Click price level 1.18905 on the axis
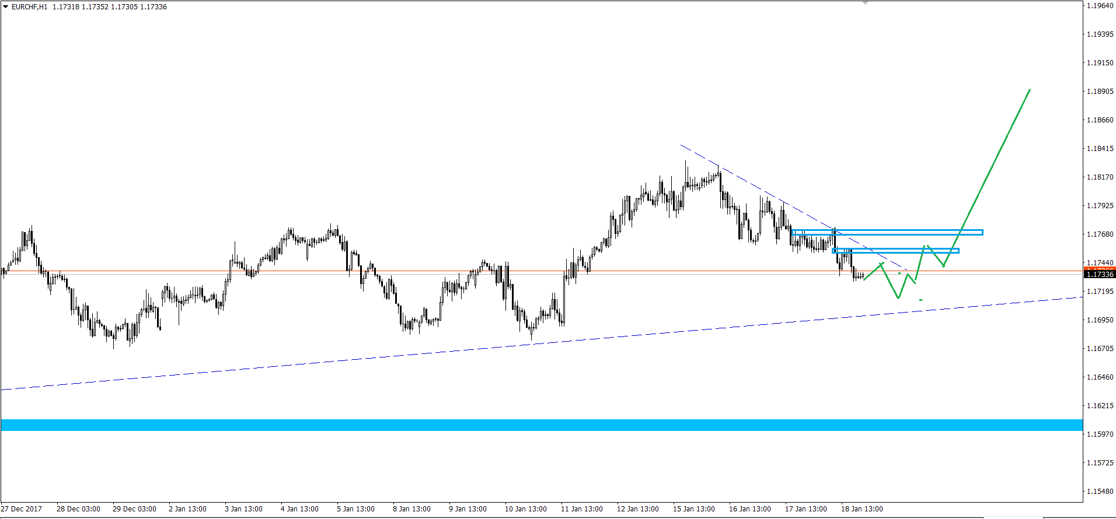1116x519 pixels. 1100,92
